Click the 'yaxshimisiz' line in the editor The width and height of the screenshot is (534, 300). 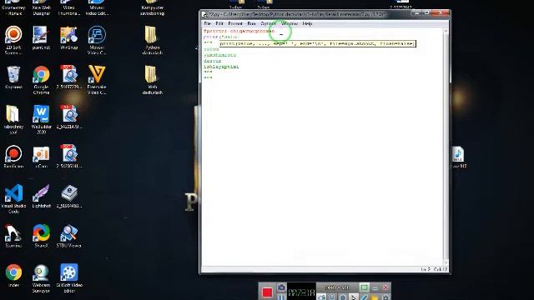pos(219,55)
